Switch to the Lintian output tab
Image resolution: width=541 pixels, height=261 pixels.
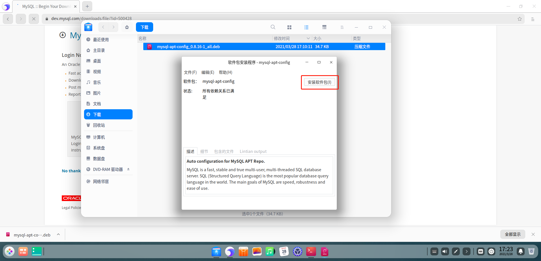pyautogui.click(x=253, y=151)
